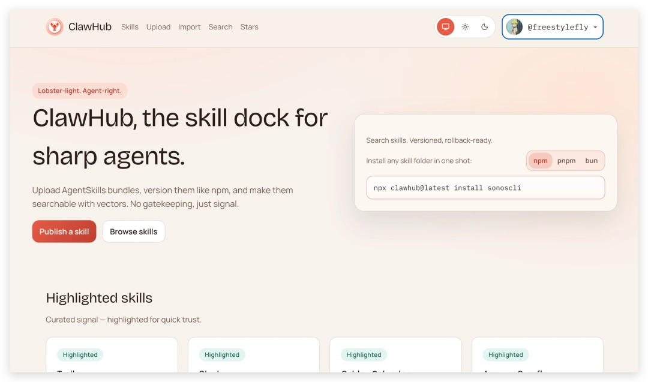Navigate to the Skills page
Screen dimensions: 648x382
pos(130,27)
